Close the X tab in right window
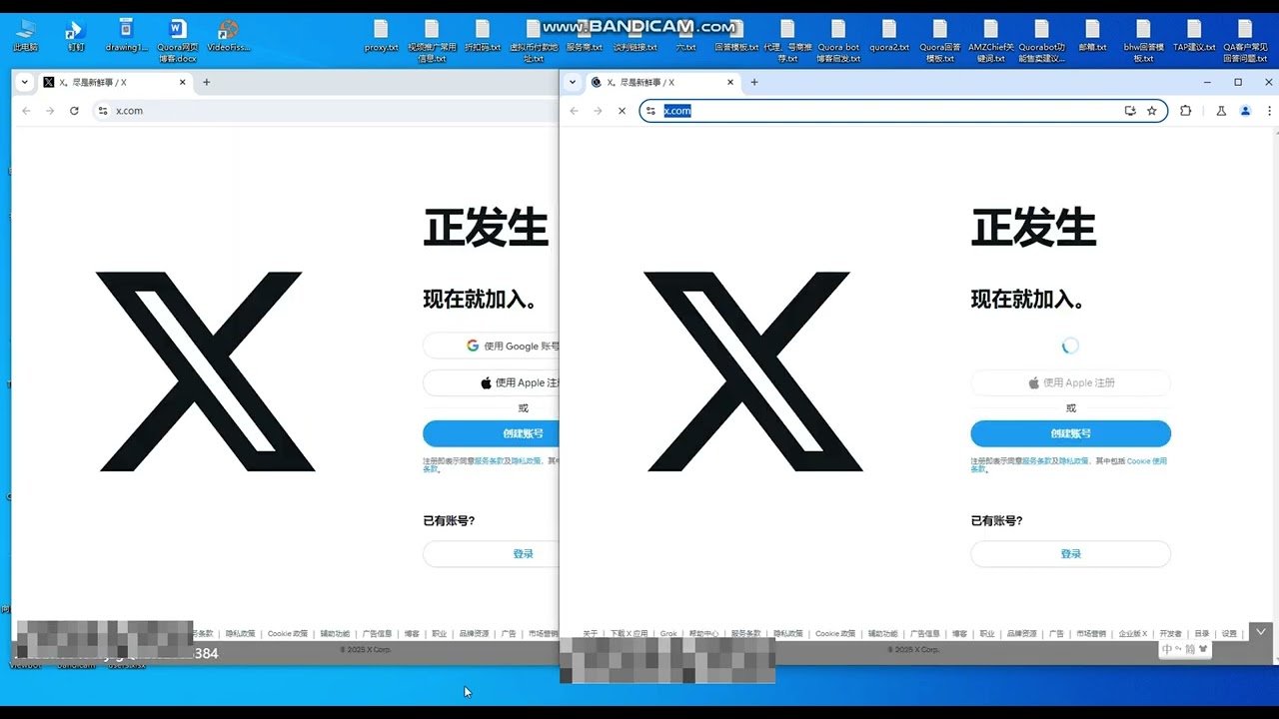This screenshot has width=1279, height=719. tap(729, 82)
